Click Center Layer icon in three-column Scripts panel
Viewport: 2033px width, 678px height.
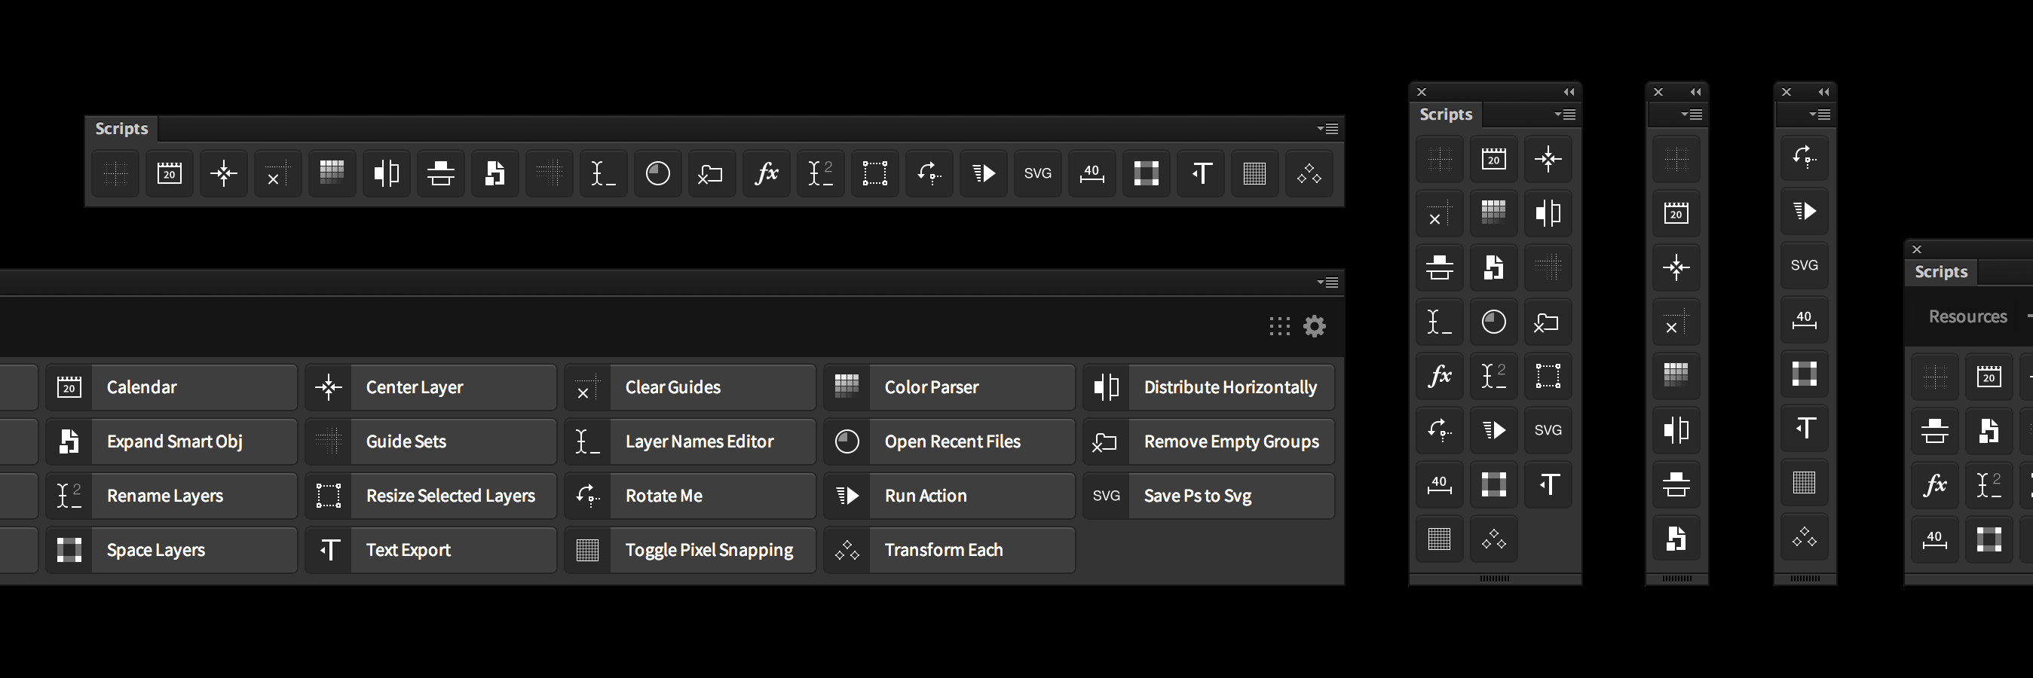point(1548,159)
